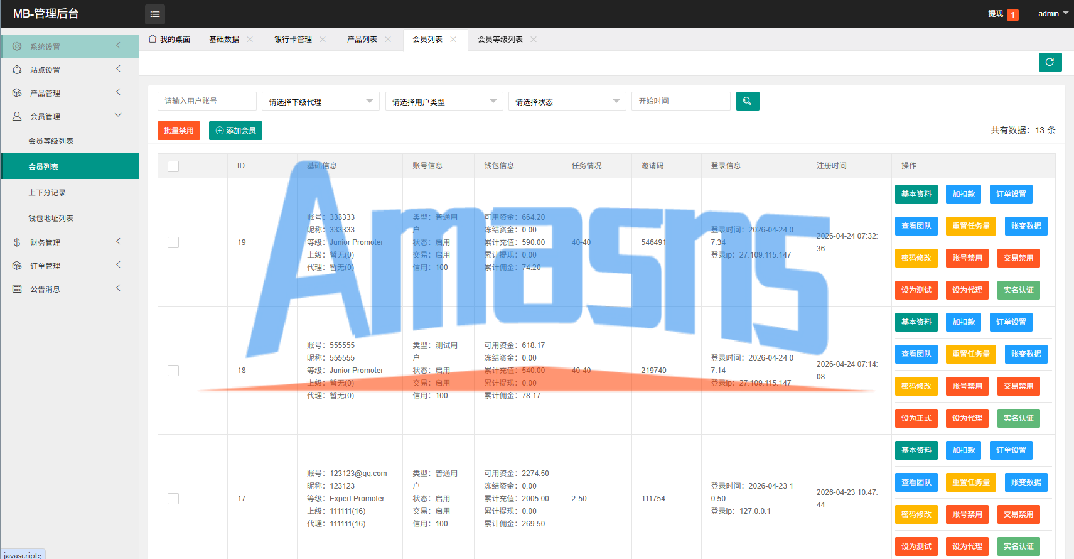Expand the 财务管理 sidebar group
The width and height of the screenshot is (1074, 559).
click(x=118, y=242)
